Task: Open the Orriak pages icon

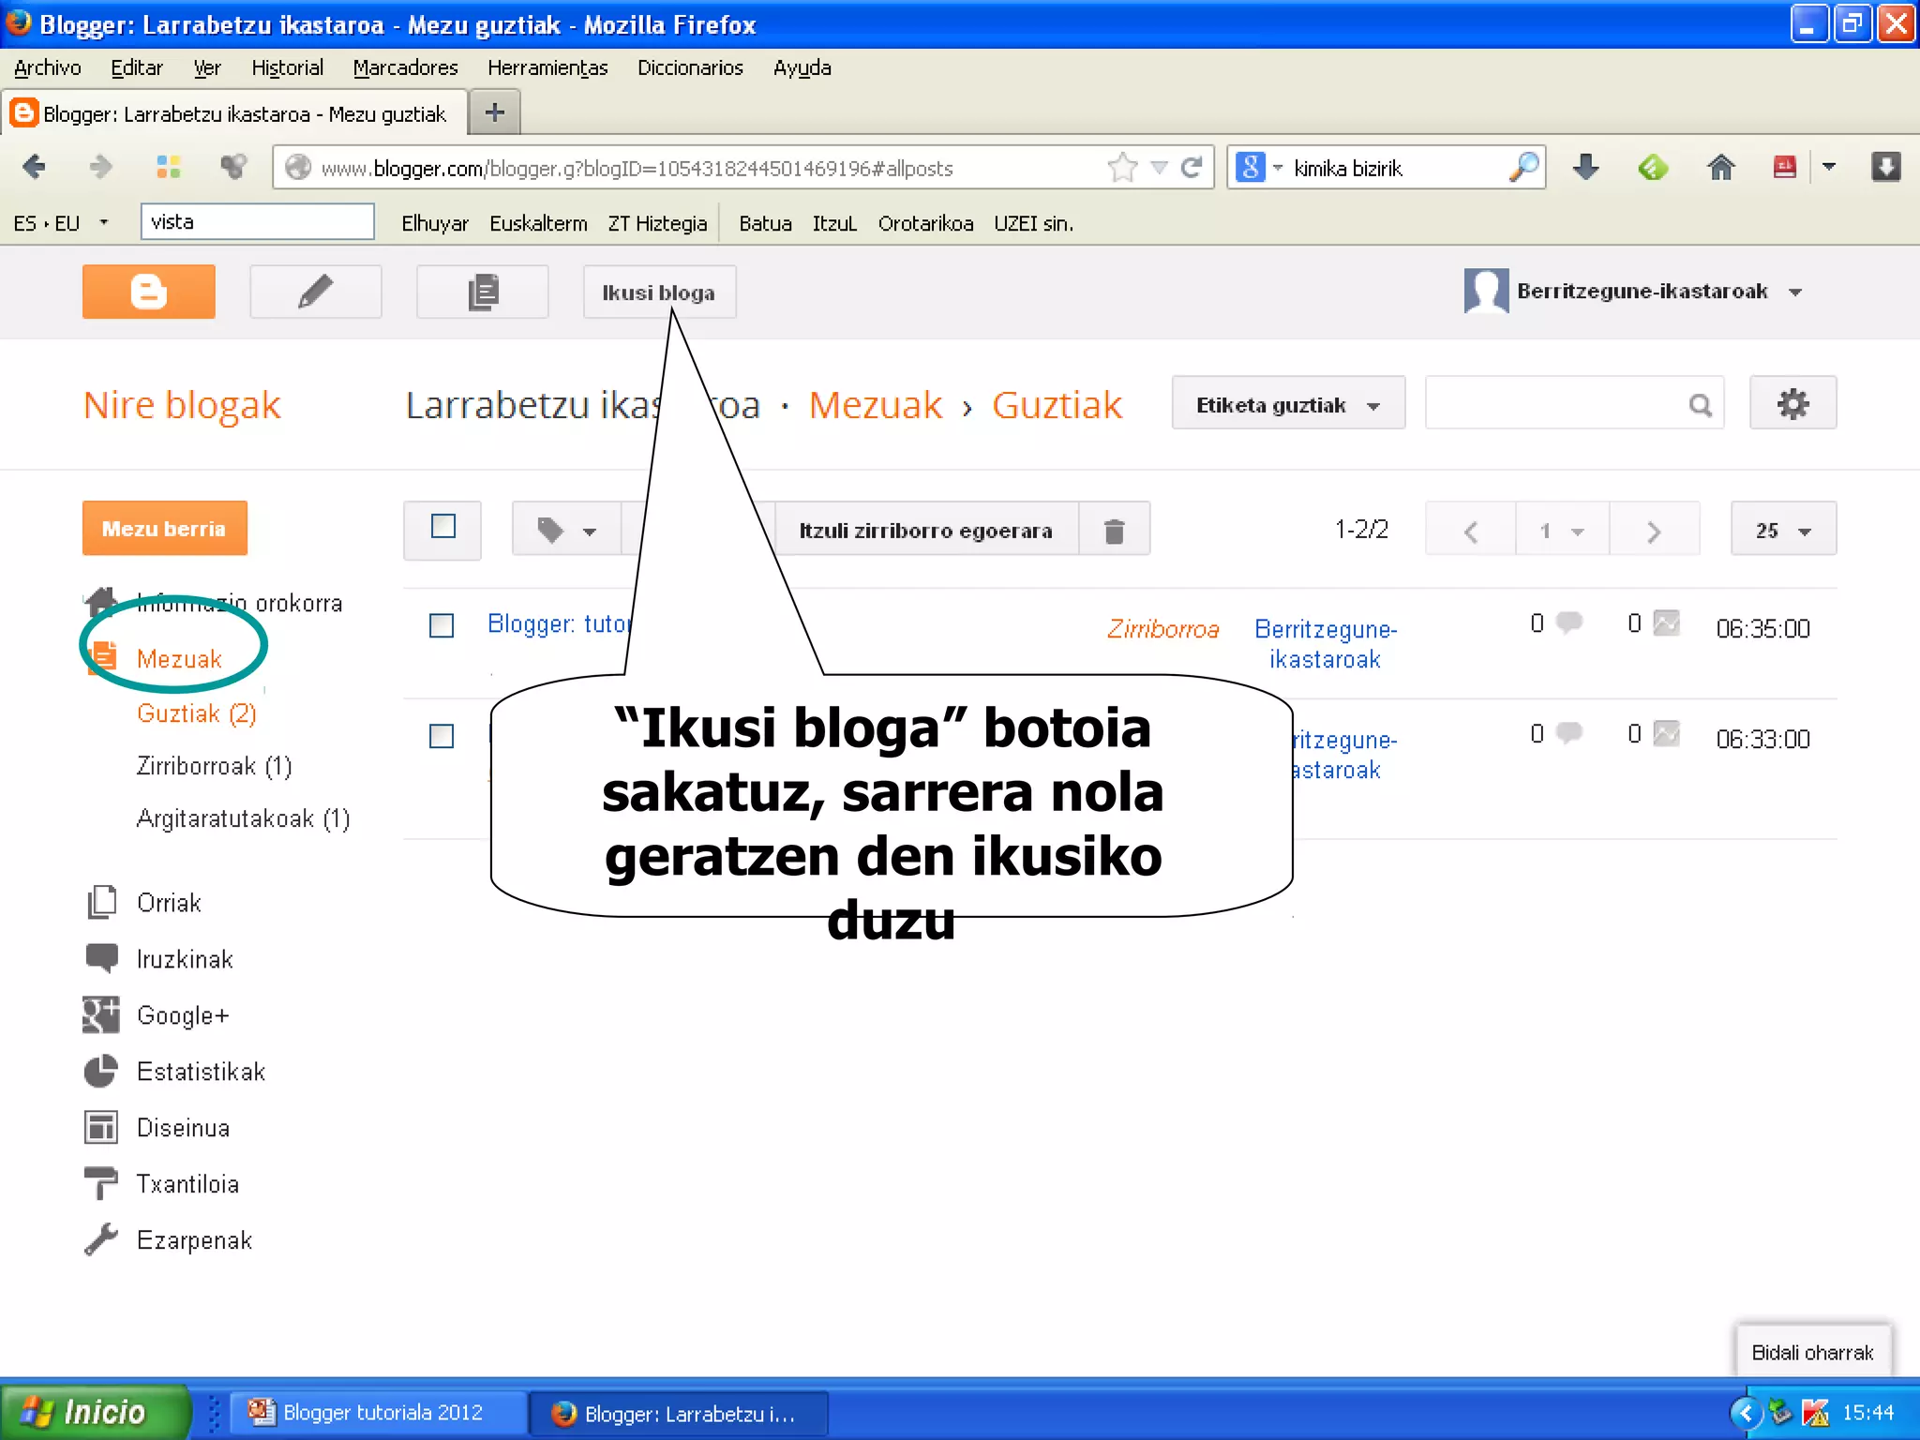Action: [x=101, y=902]
